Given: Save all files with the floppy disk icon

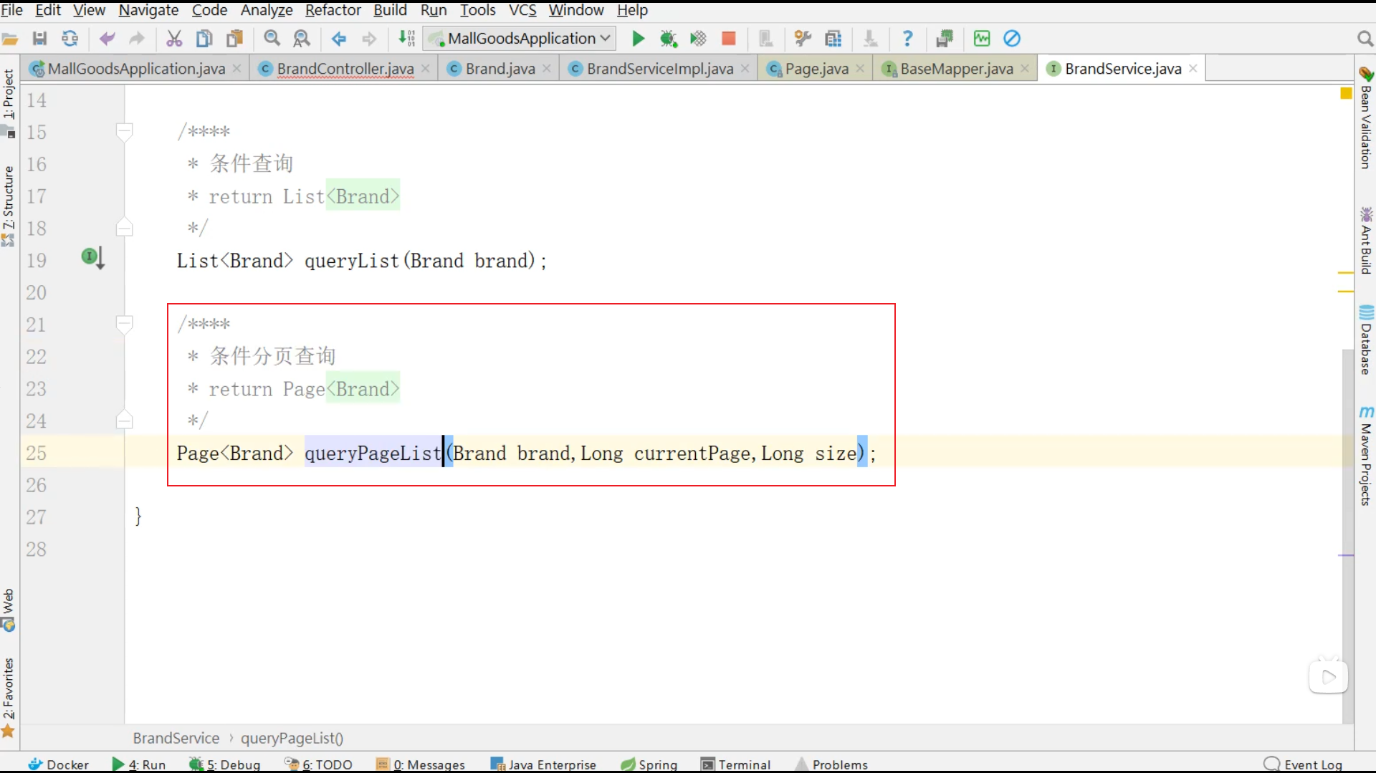Looking at the screenshot, I should click(x=40, y=39).
